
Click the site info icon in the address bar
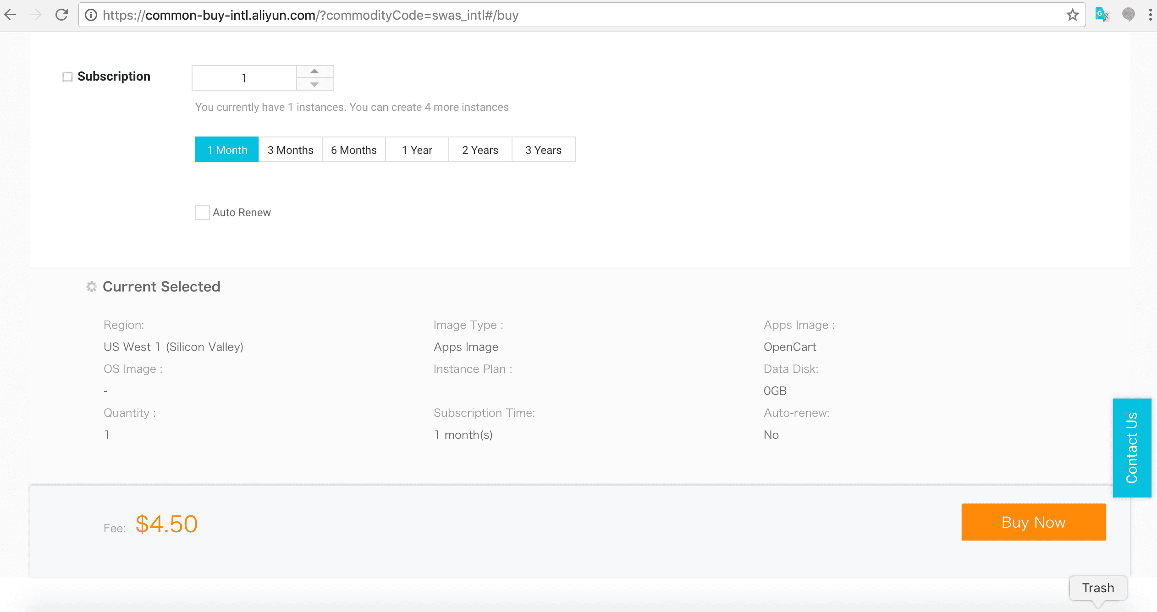(91, 15)
